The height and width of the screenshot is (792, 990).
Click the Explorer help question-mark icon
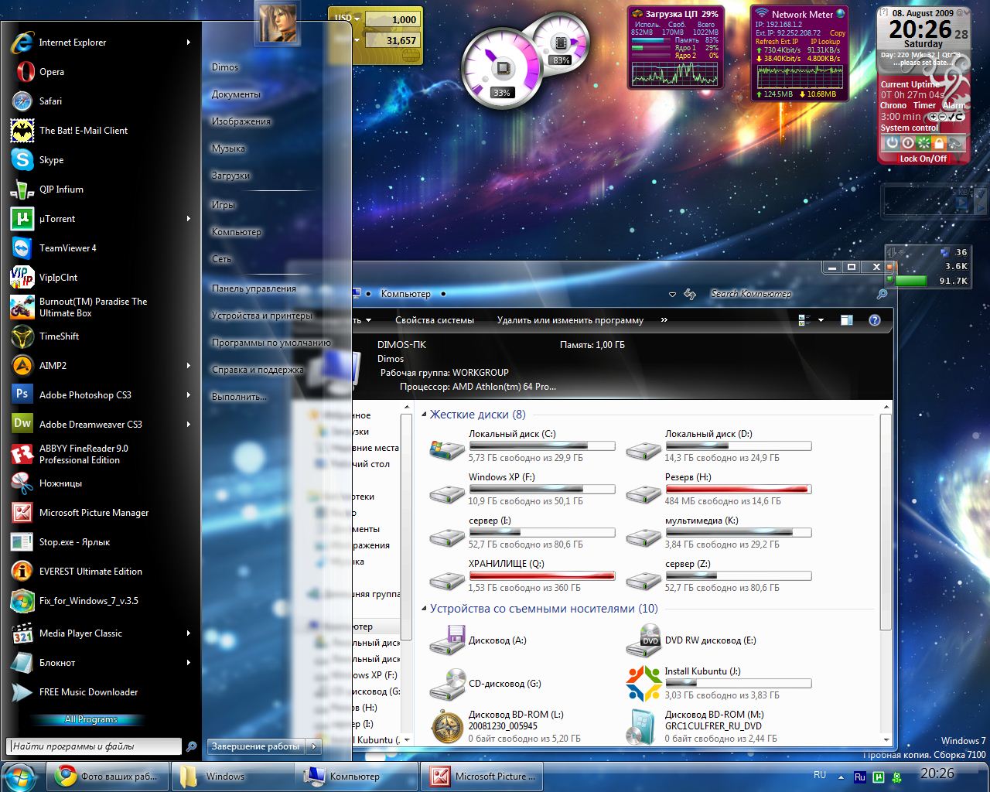pos(875,320)
